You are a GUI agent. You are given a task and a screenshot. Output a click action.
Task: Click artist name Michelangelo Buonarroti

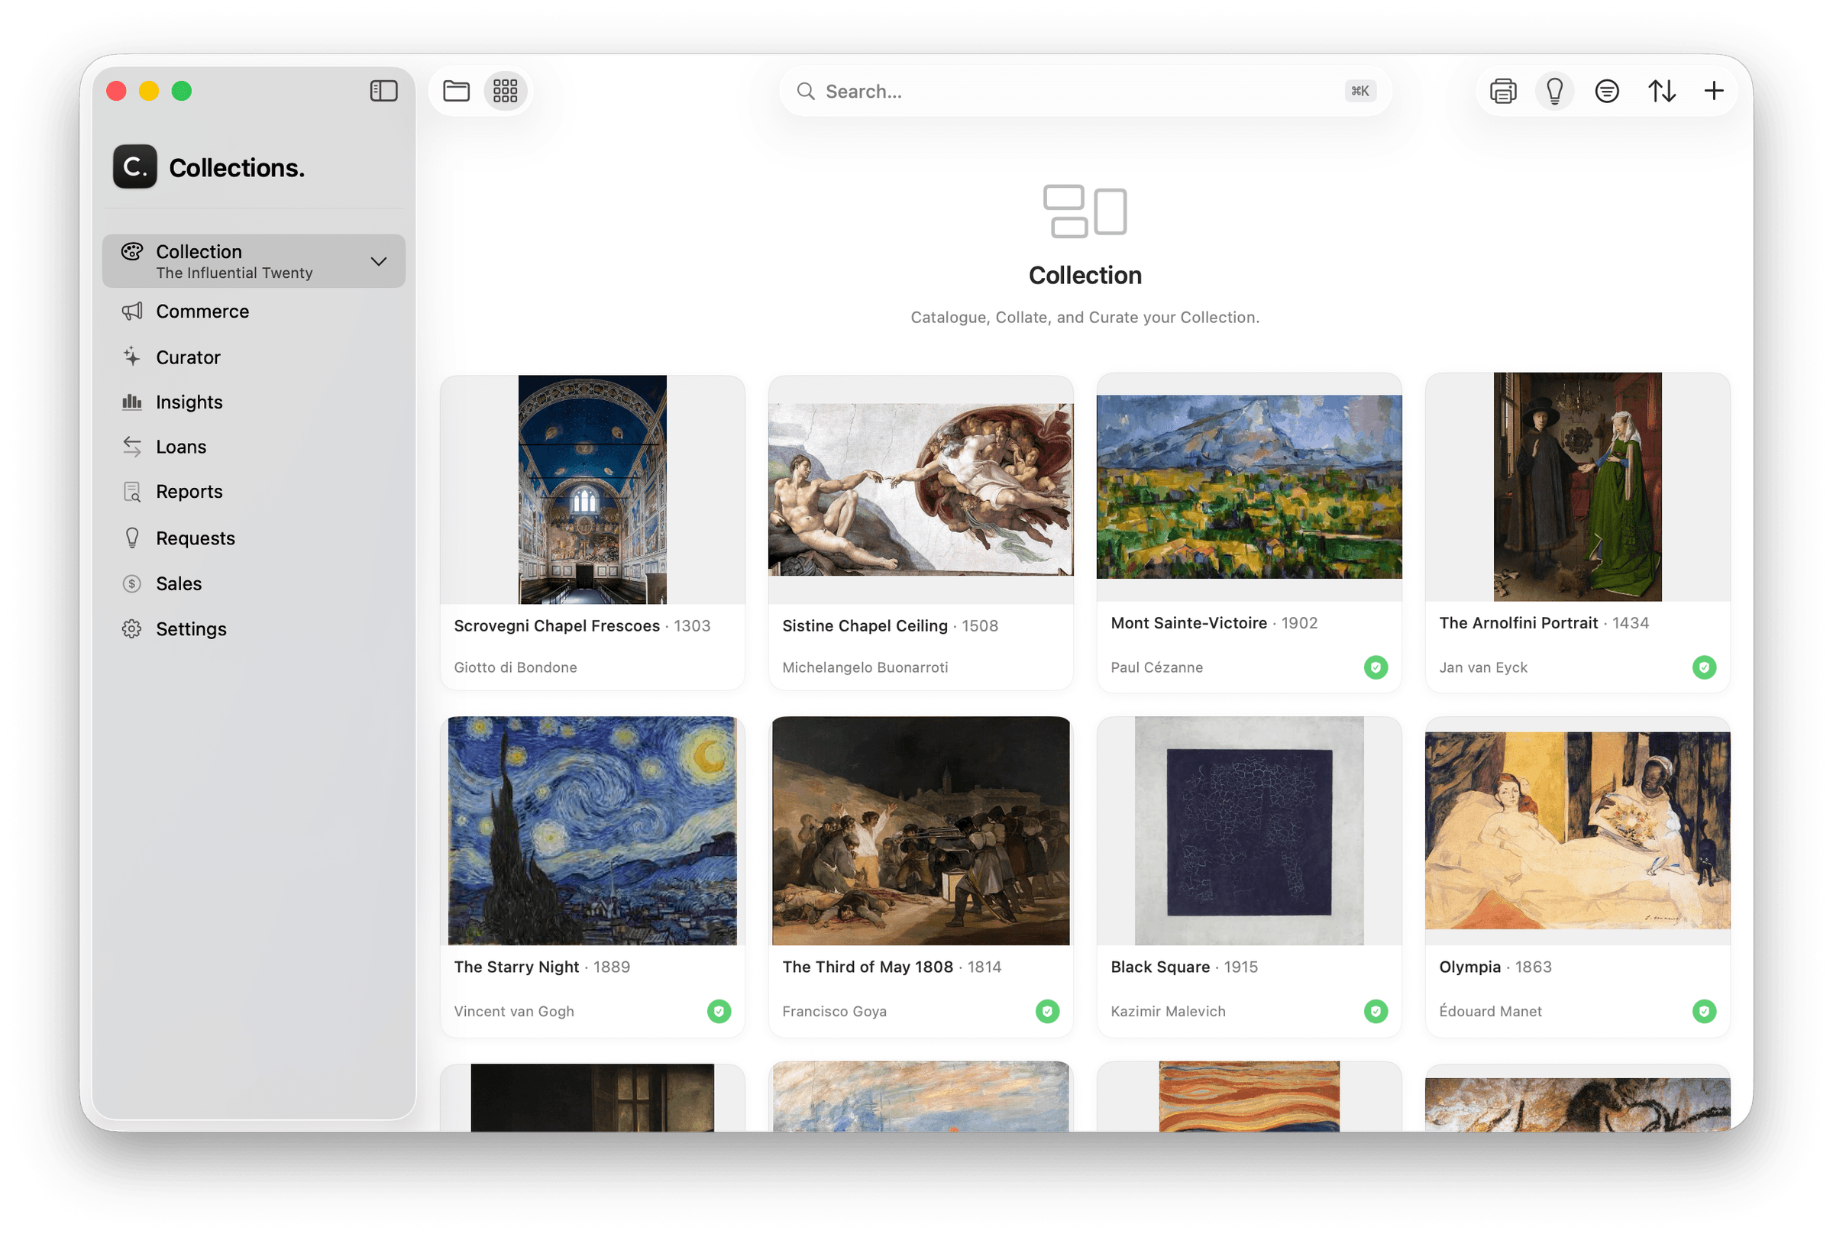pos(865,668)
